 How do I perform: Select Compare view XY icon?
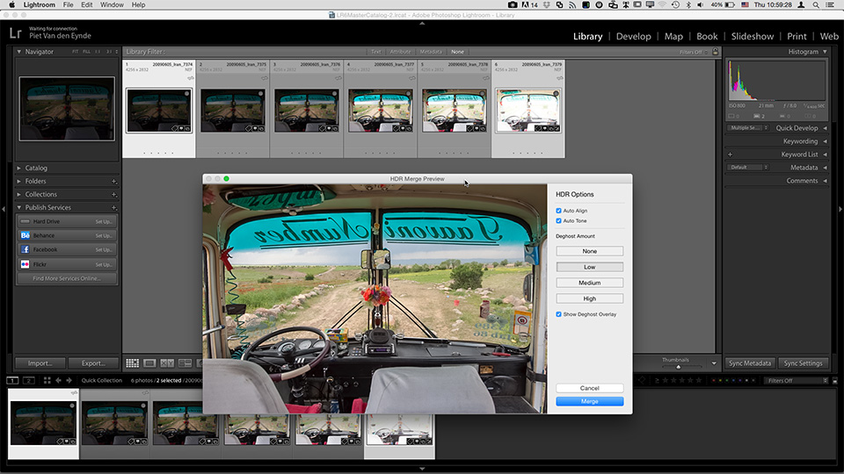click(167, 363)
